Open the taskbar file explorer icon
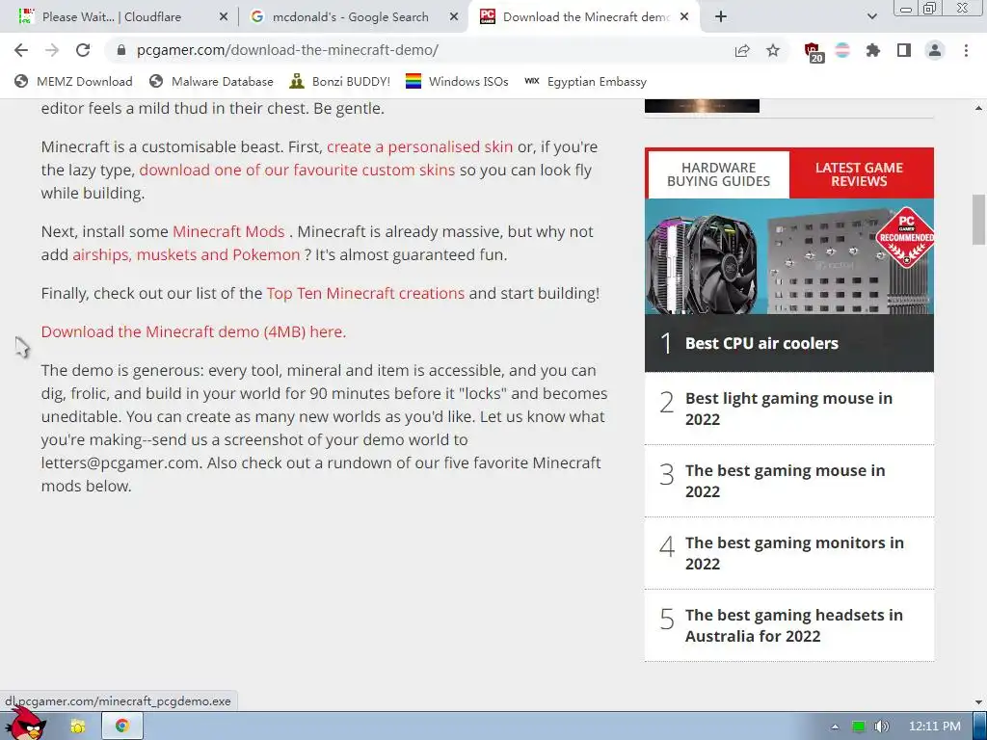This screenshot has width=987, height=740. click(78, 727)
